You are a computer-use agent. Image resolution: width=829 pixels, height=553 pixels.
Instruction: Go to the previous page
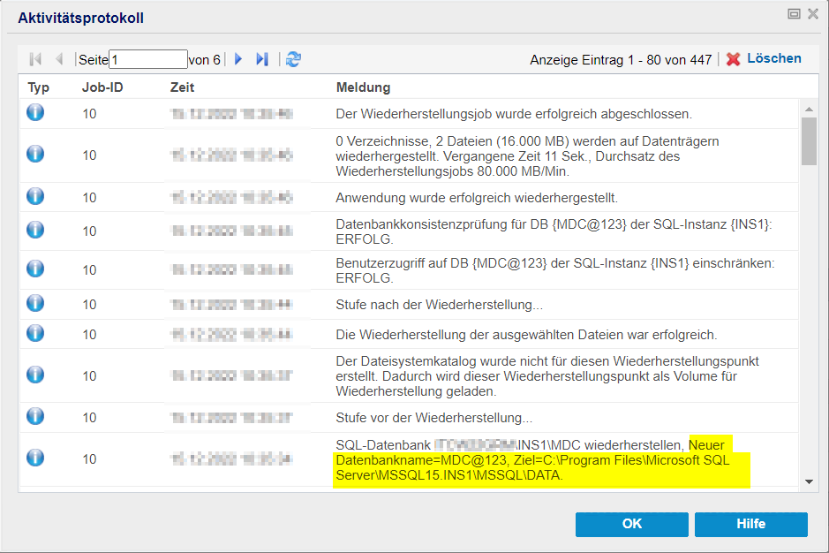[x=59, y=59]
